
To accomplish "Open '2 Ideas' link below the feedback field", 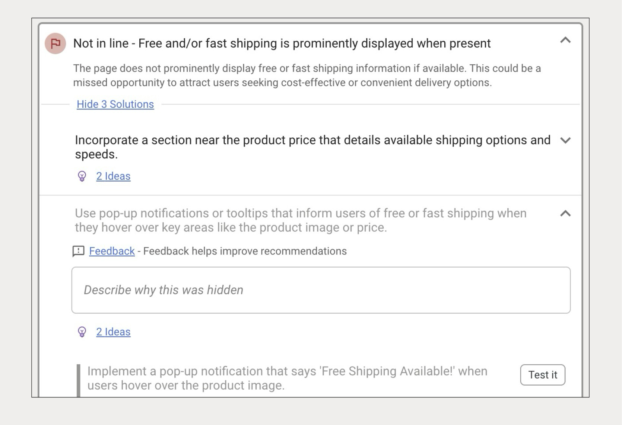I will (x=113, y=332).
